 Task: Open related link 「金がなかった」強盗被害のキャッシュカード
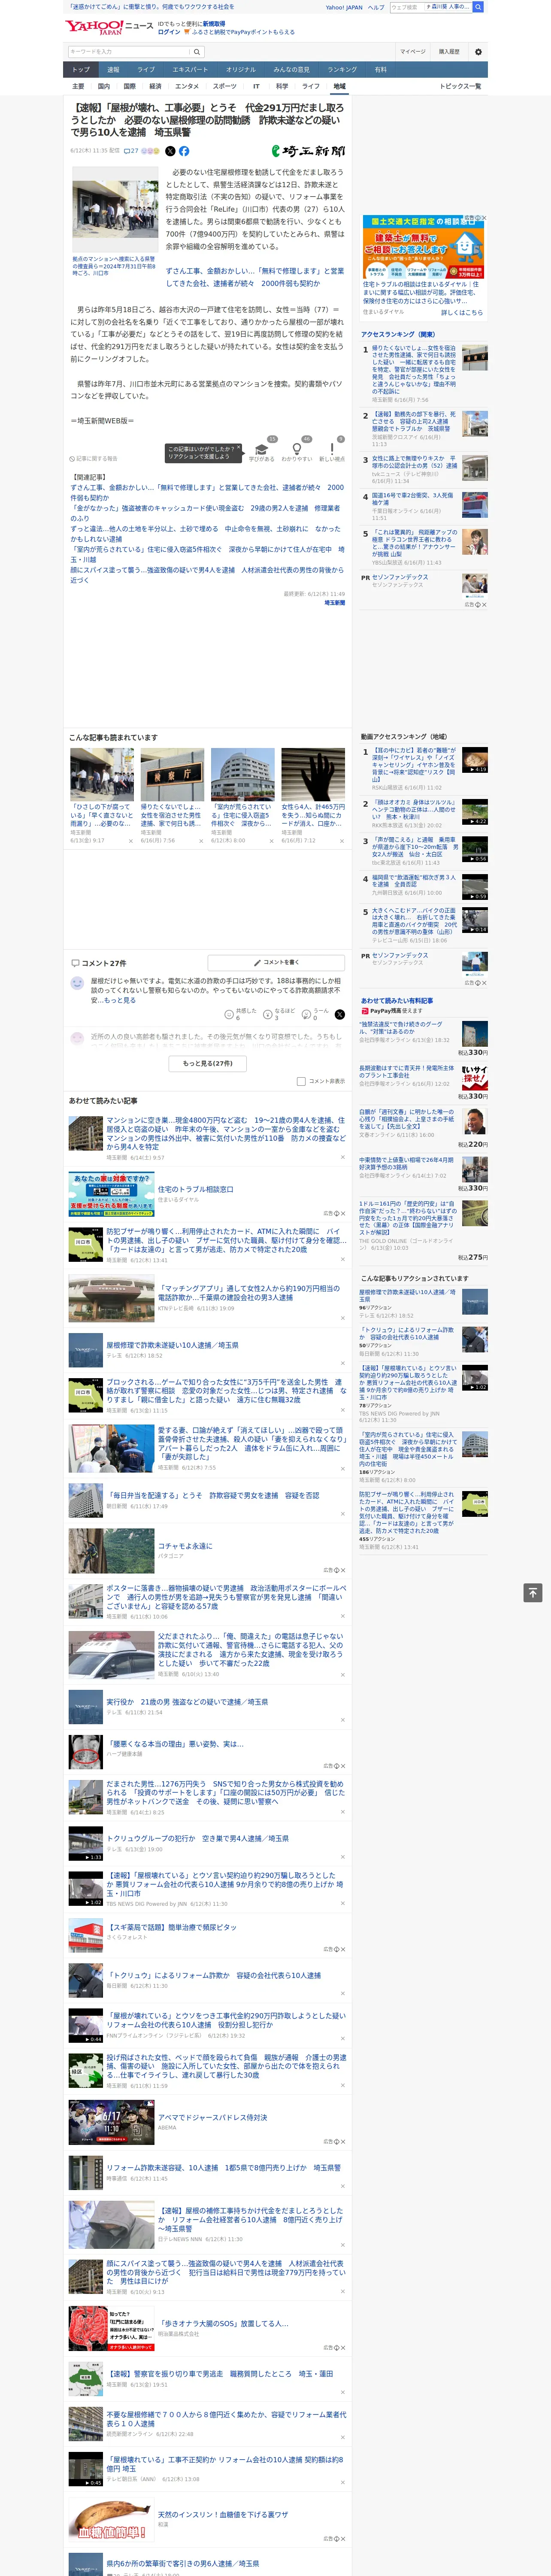pos(205,513)
